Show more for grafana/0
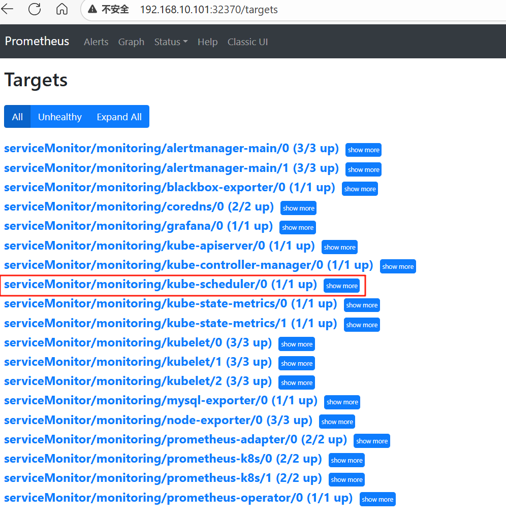This screenshot has width=506, height=522. [298, 227]
